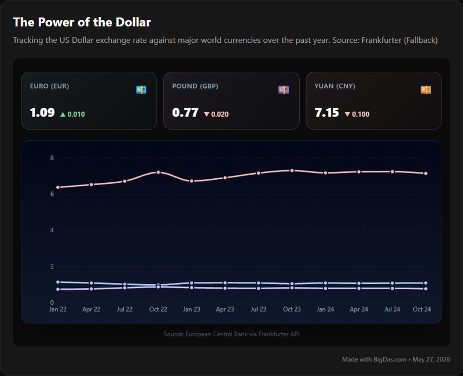Click the Euro line point at Apr 23
The image size is (463, 376).
[225, 283]
